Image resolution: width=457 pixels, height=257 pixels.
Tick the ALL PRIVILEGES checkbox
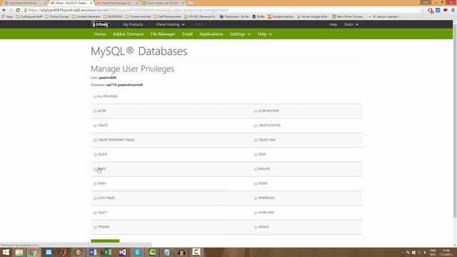95,96
